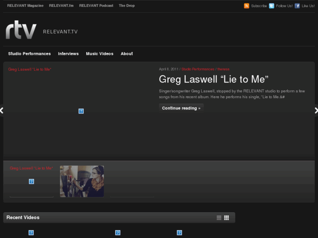The width and height of the screenshot is (318, 238).
Task: Open the Follow Us! link
Action: pos(284,6)
